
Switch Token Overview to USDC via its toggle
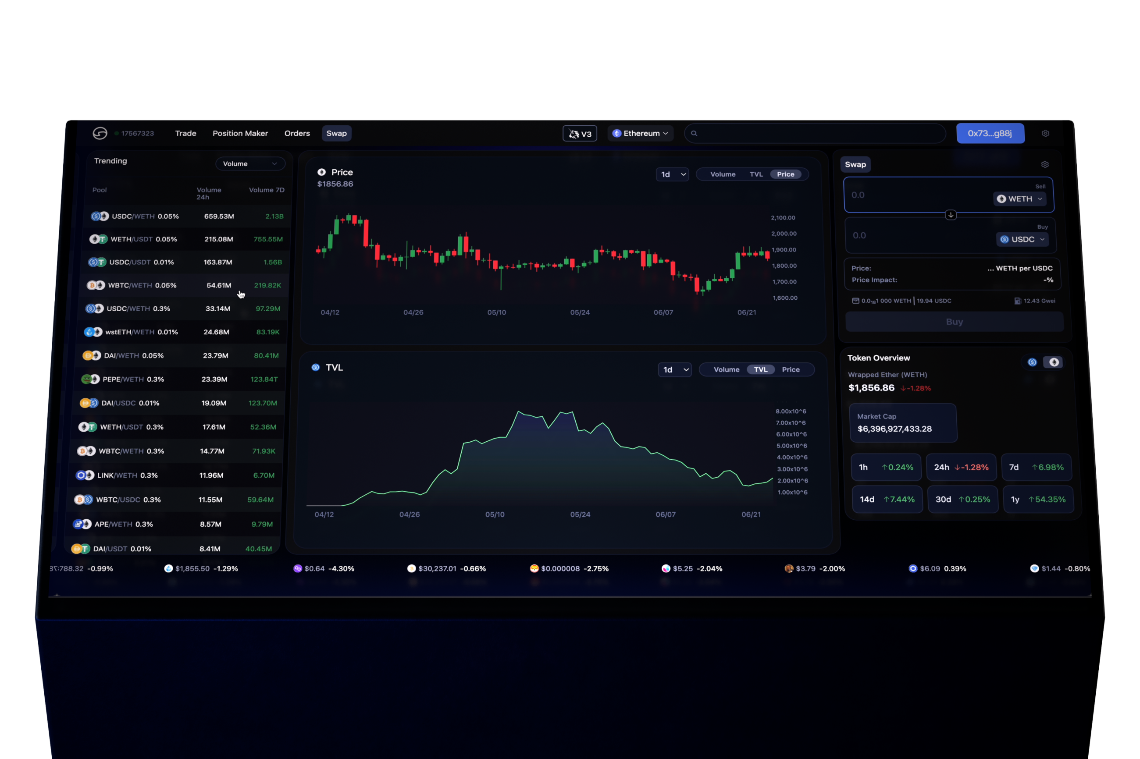pos(1032,362)
